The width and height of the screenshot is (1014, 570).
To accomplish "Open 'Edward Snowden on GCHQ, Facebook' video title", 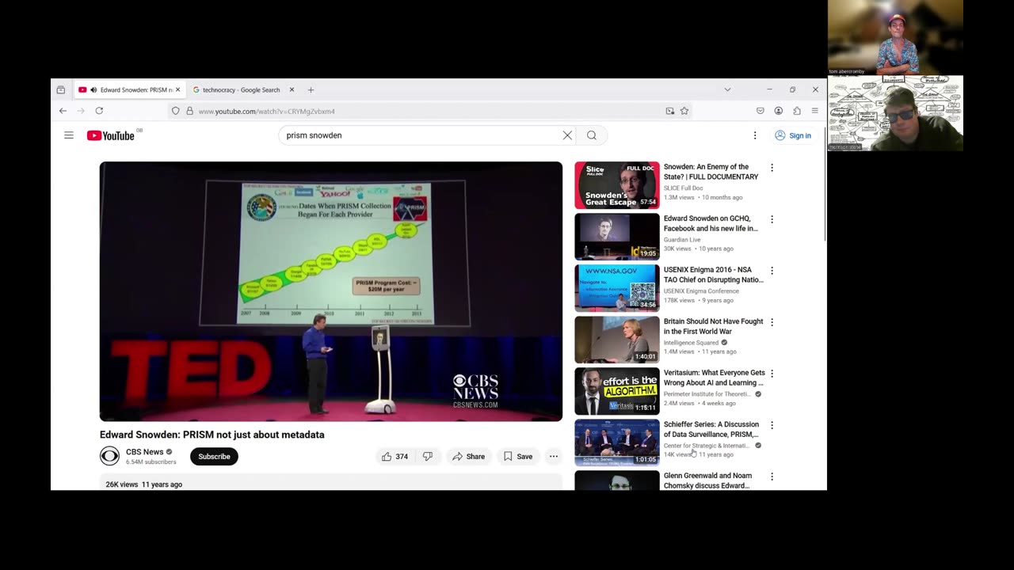I will (x=711, y=223).
